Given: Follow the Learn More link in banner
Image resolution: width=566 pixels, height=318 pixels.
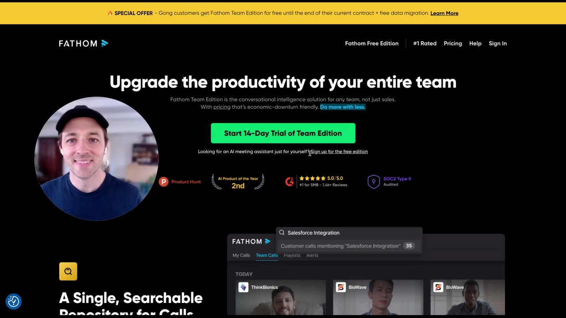Looking at the screenshot, I should click(x=444, y=13).
